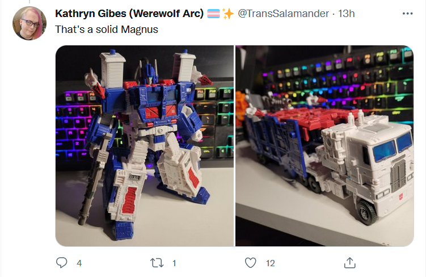Open the share menu arrow icon
The width and height of the screenshot is (426, 277).
(349, 263)
